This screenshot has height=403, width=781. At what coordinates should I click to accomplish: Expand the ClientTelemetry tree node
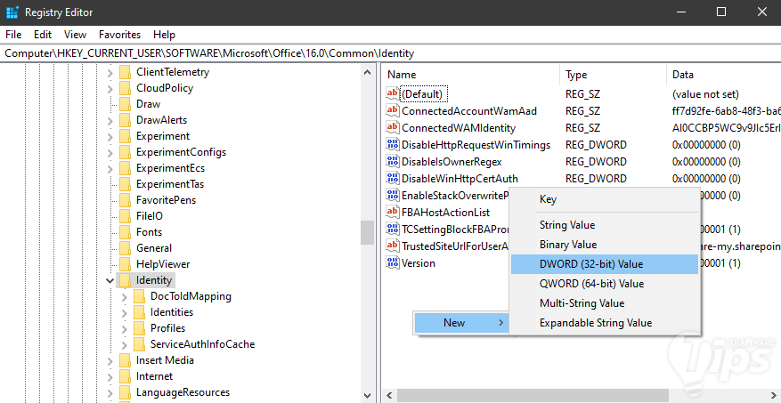(110, 72)
